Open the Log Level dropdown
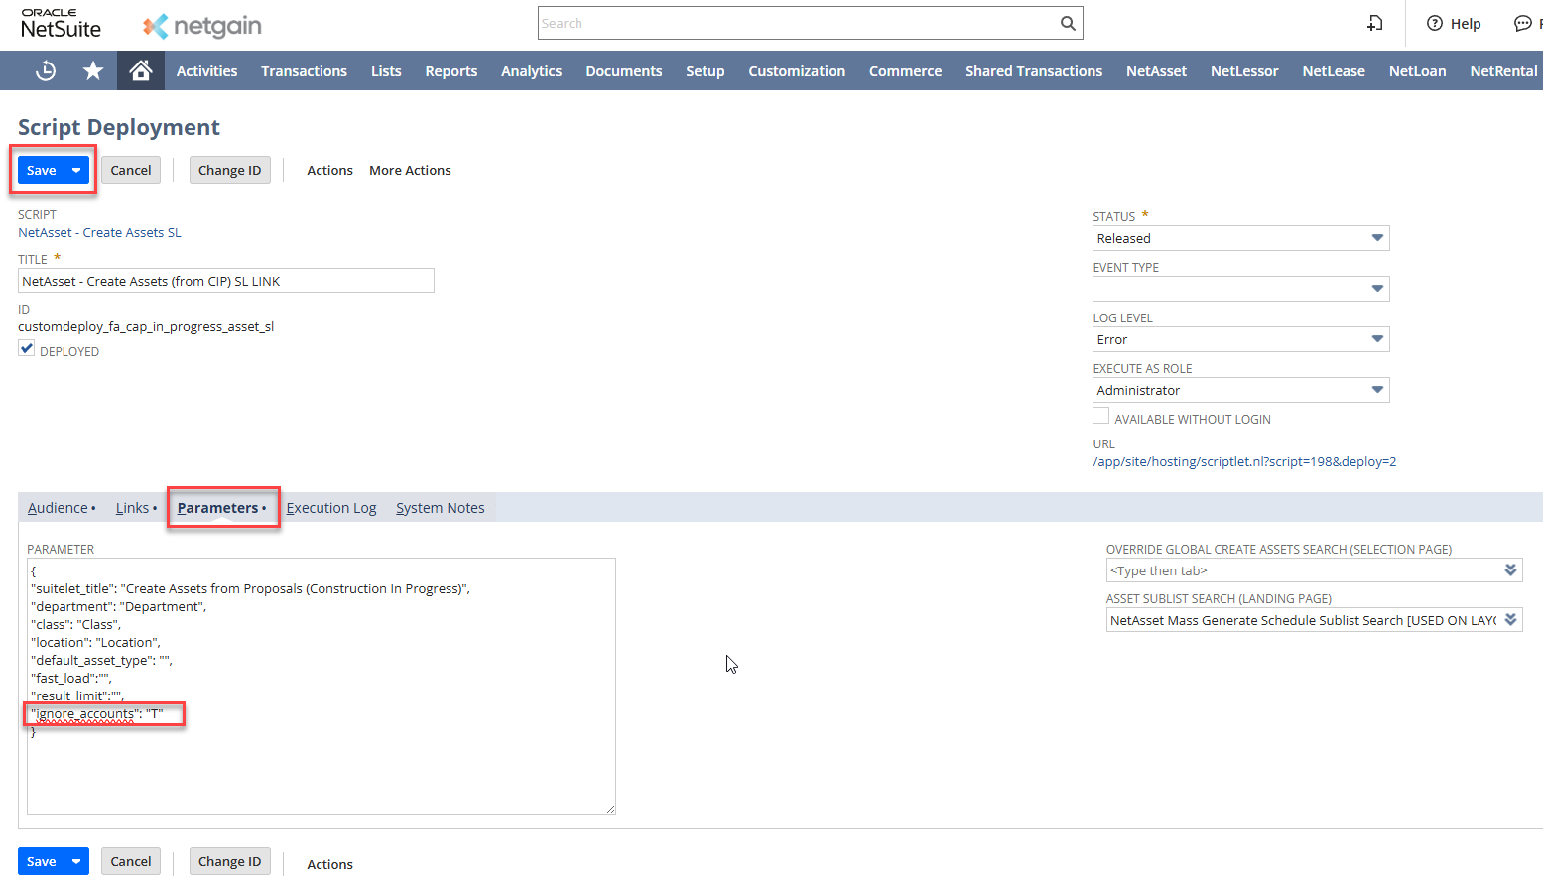Screen dimensions: 1543x885 (x=1240, y=339)
